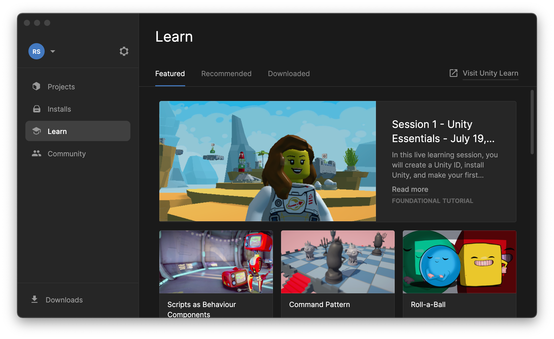Click the external link icon beside Visit Unity Learn
This screenshot has height=339, width=554.
tap(453, 73)
